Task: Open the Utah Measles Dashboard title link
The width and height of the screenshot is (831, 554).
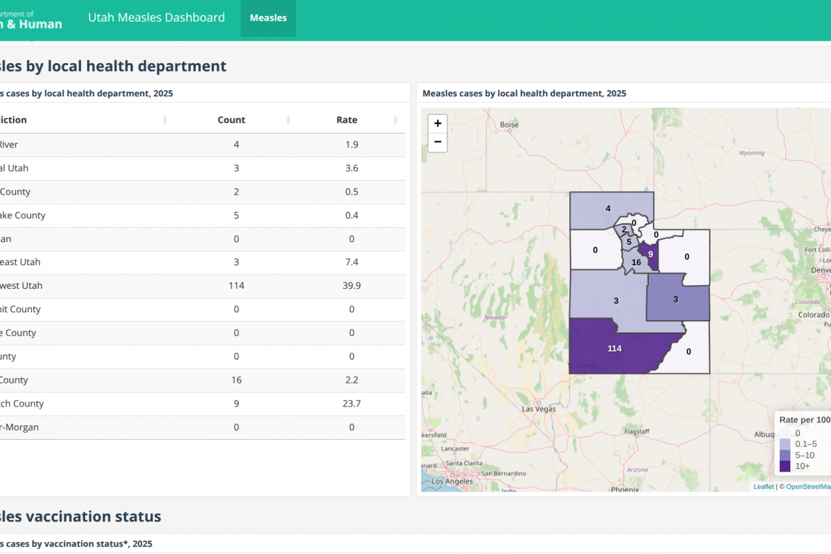Action: (x=157, y=17)
